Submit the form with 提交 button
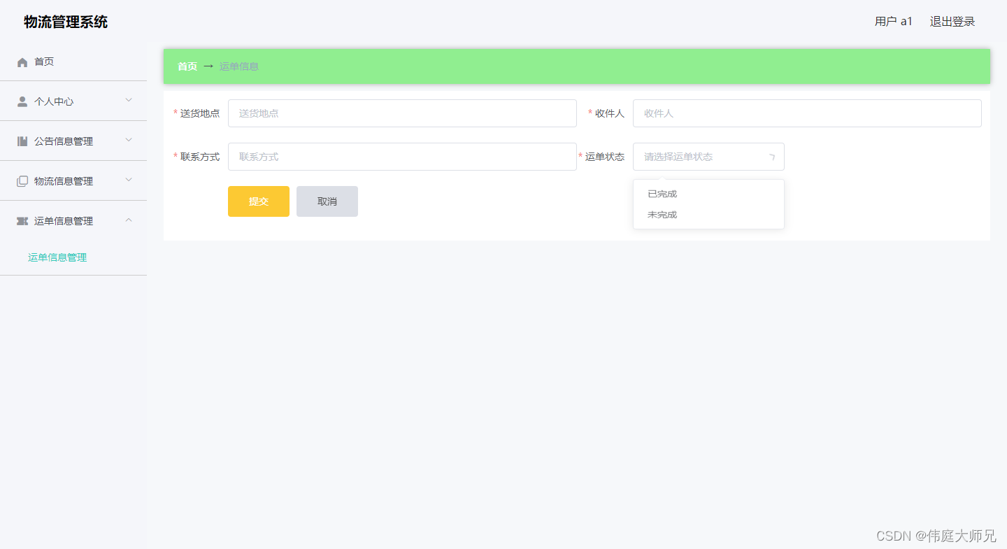Screen dimensions: 1007x549 click(259, 201)
